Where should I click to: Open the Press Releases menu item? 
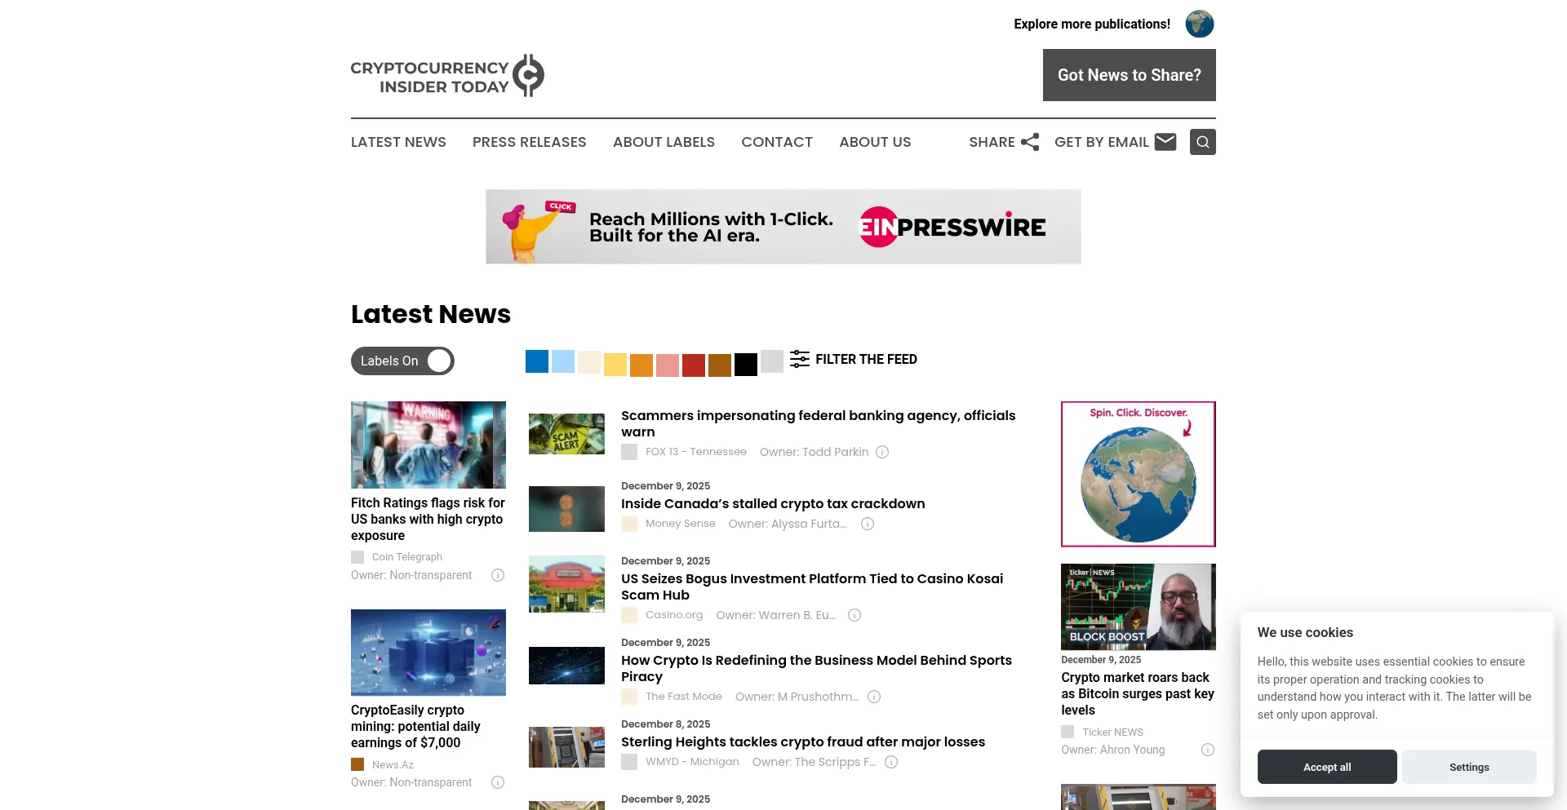[x=530, y=142]
